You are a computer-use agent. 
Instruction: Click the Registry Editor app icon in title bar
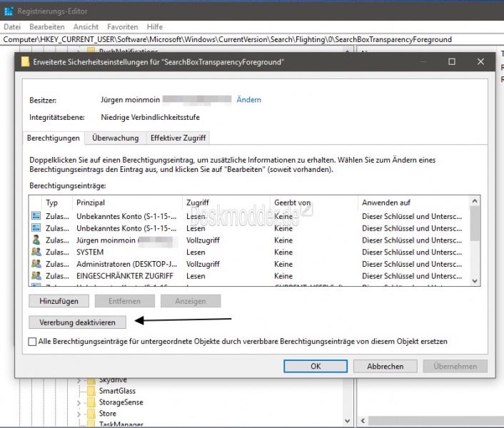9,11
